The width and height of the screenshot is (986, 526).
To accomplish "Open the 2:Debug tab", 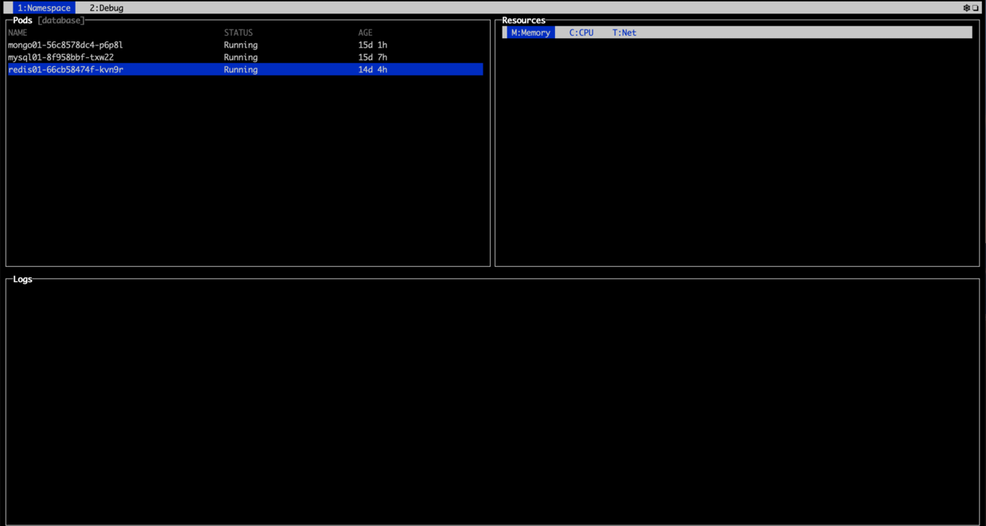I will pos(107,8).
